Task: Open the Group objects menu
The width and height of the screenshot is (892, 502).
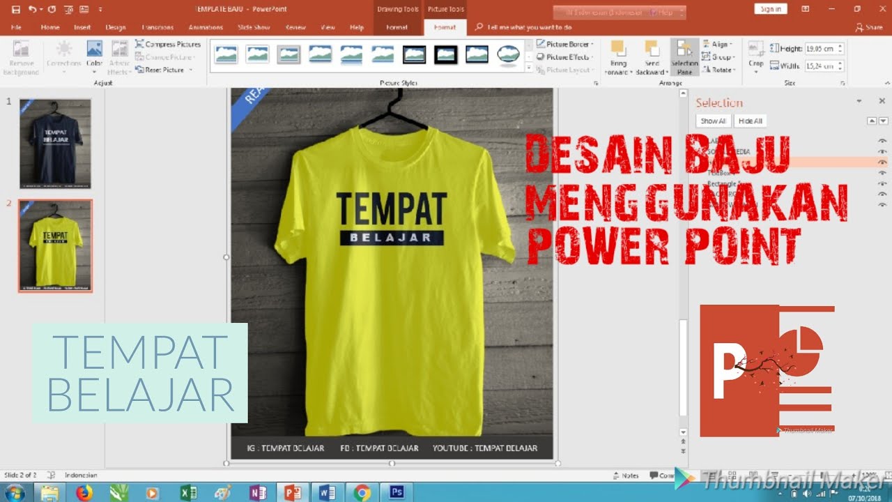Action: pyautogui.click(x=718, y=57)
